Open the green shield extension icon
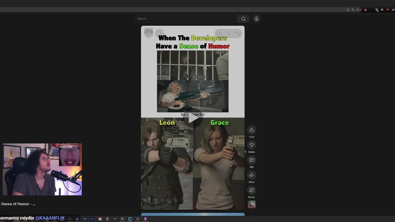The width and height of the screenshot is (395, 222). click(377, 10)
